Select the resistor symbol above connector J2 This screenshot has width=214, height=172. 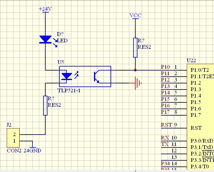(x=45, y=106)
